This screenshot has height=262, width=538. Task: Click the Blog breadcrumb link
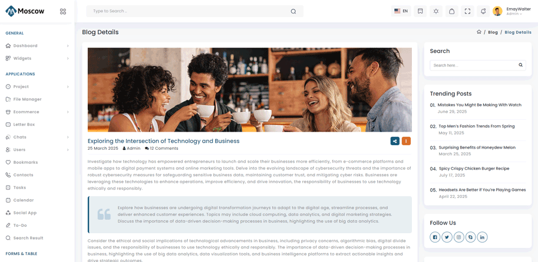coord(493,32)
